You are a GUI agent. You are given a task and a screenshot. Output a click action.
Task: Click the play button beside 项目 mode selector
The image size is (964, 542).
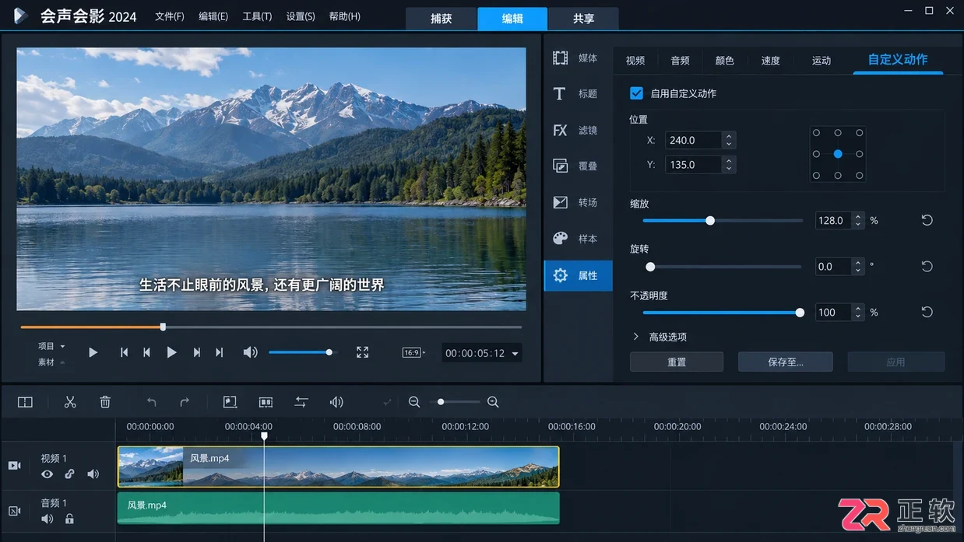(x=93, y=352)
